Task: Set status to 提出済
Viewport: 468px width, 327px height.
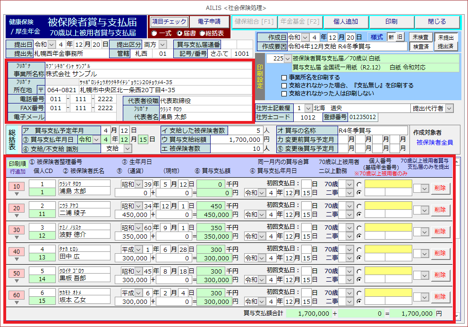Action: coord(446,46)
